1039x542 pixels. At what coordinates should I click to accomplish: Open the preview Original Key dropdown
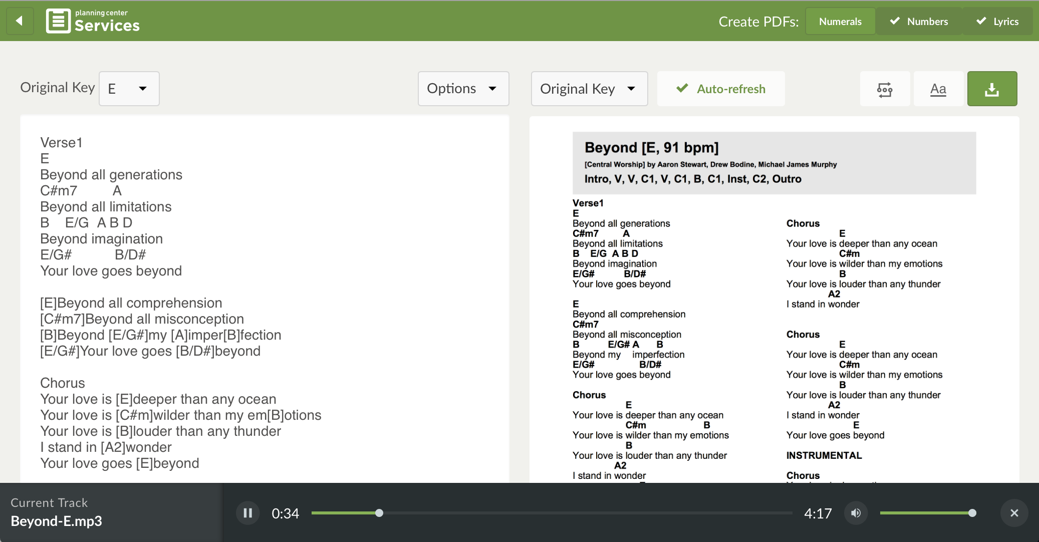click(x=589, y=89)
